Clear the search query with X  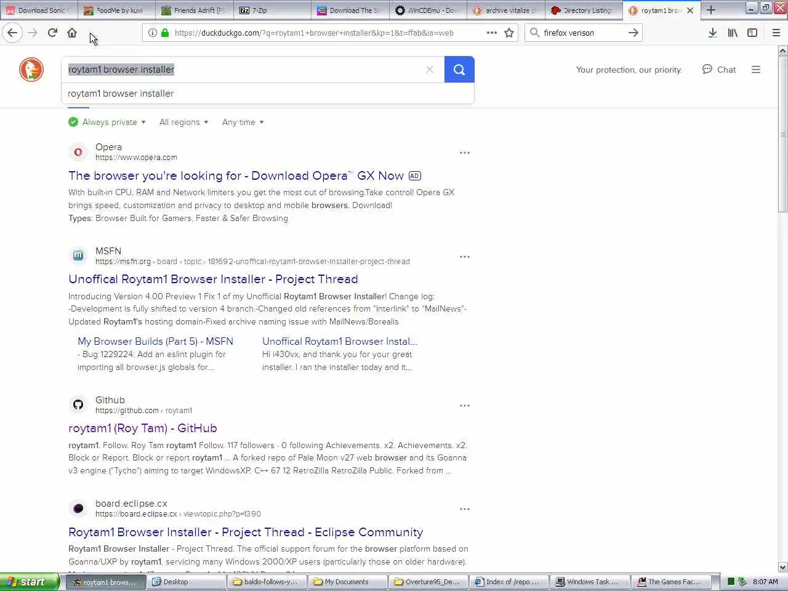pyautogui.click(x=430, y=70)
